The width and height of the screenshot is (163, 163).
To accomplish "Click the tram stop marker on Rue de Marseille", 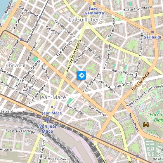I will pyautogui.click(x=40, y=17).
